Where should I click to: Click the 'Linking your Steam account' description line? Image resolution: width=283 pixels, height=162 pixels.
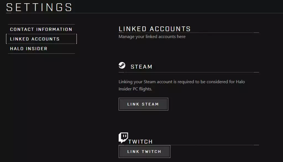pos(182,82)
